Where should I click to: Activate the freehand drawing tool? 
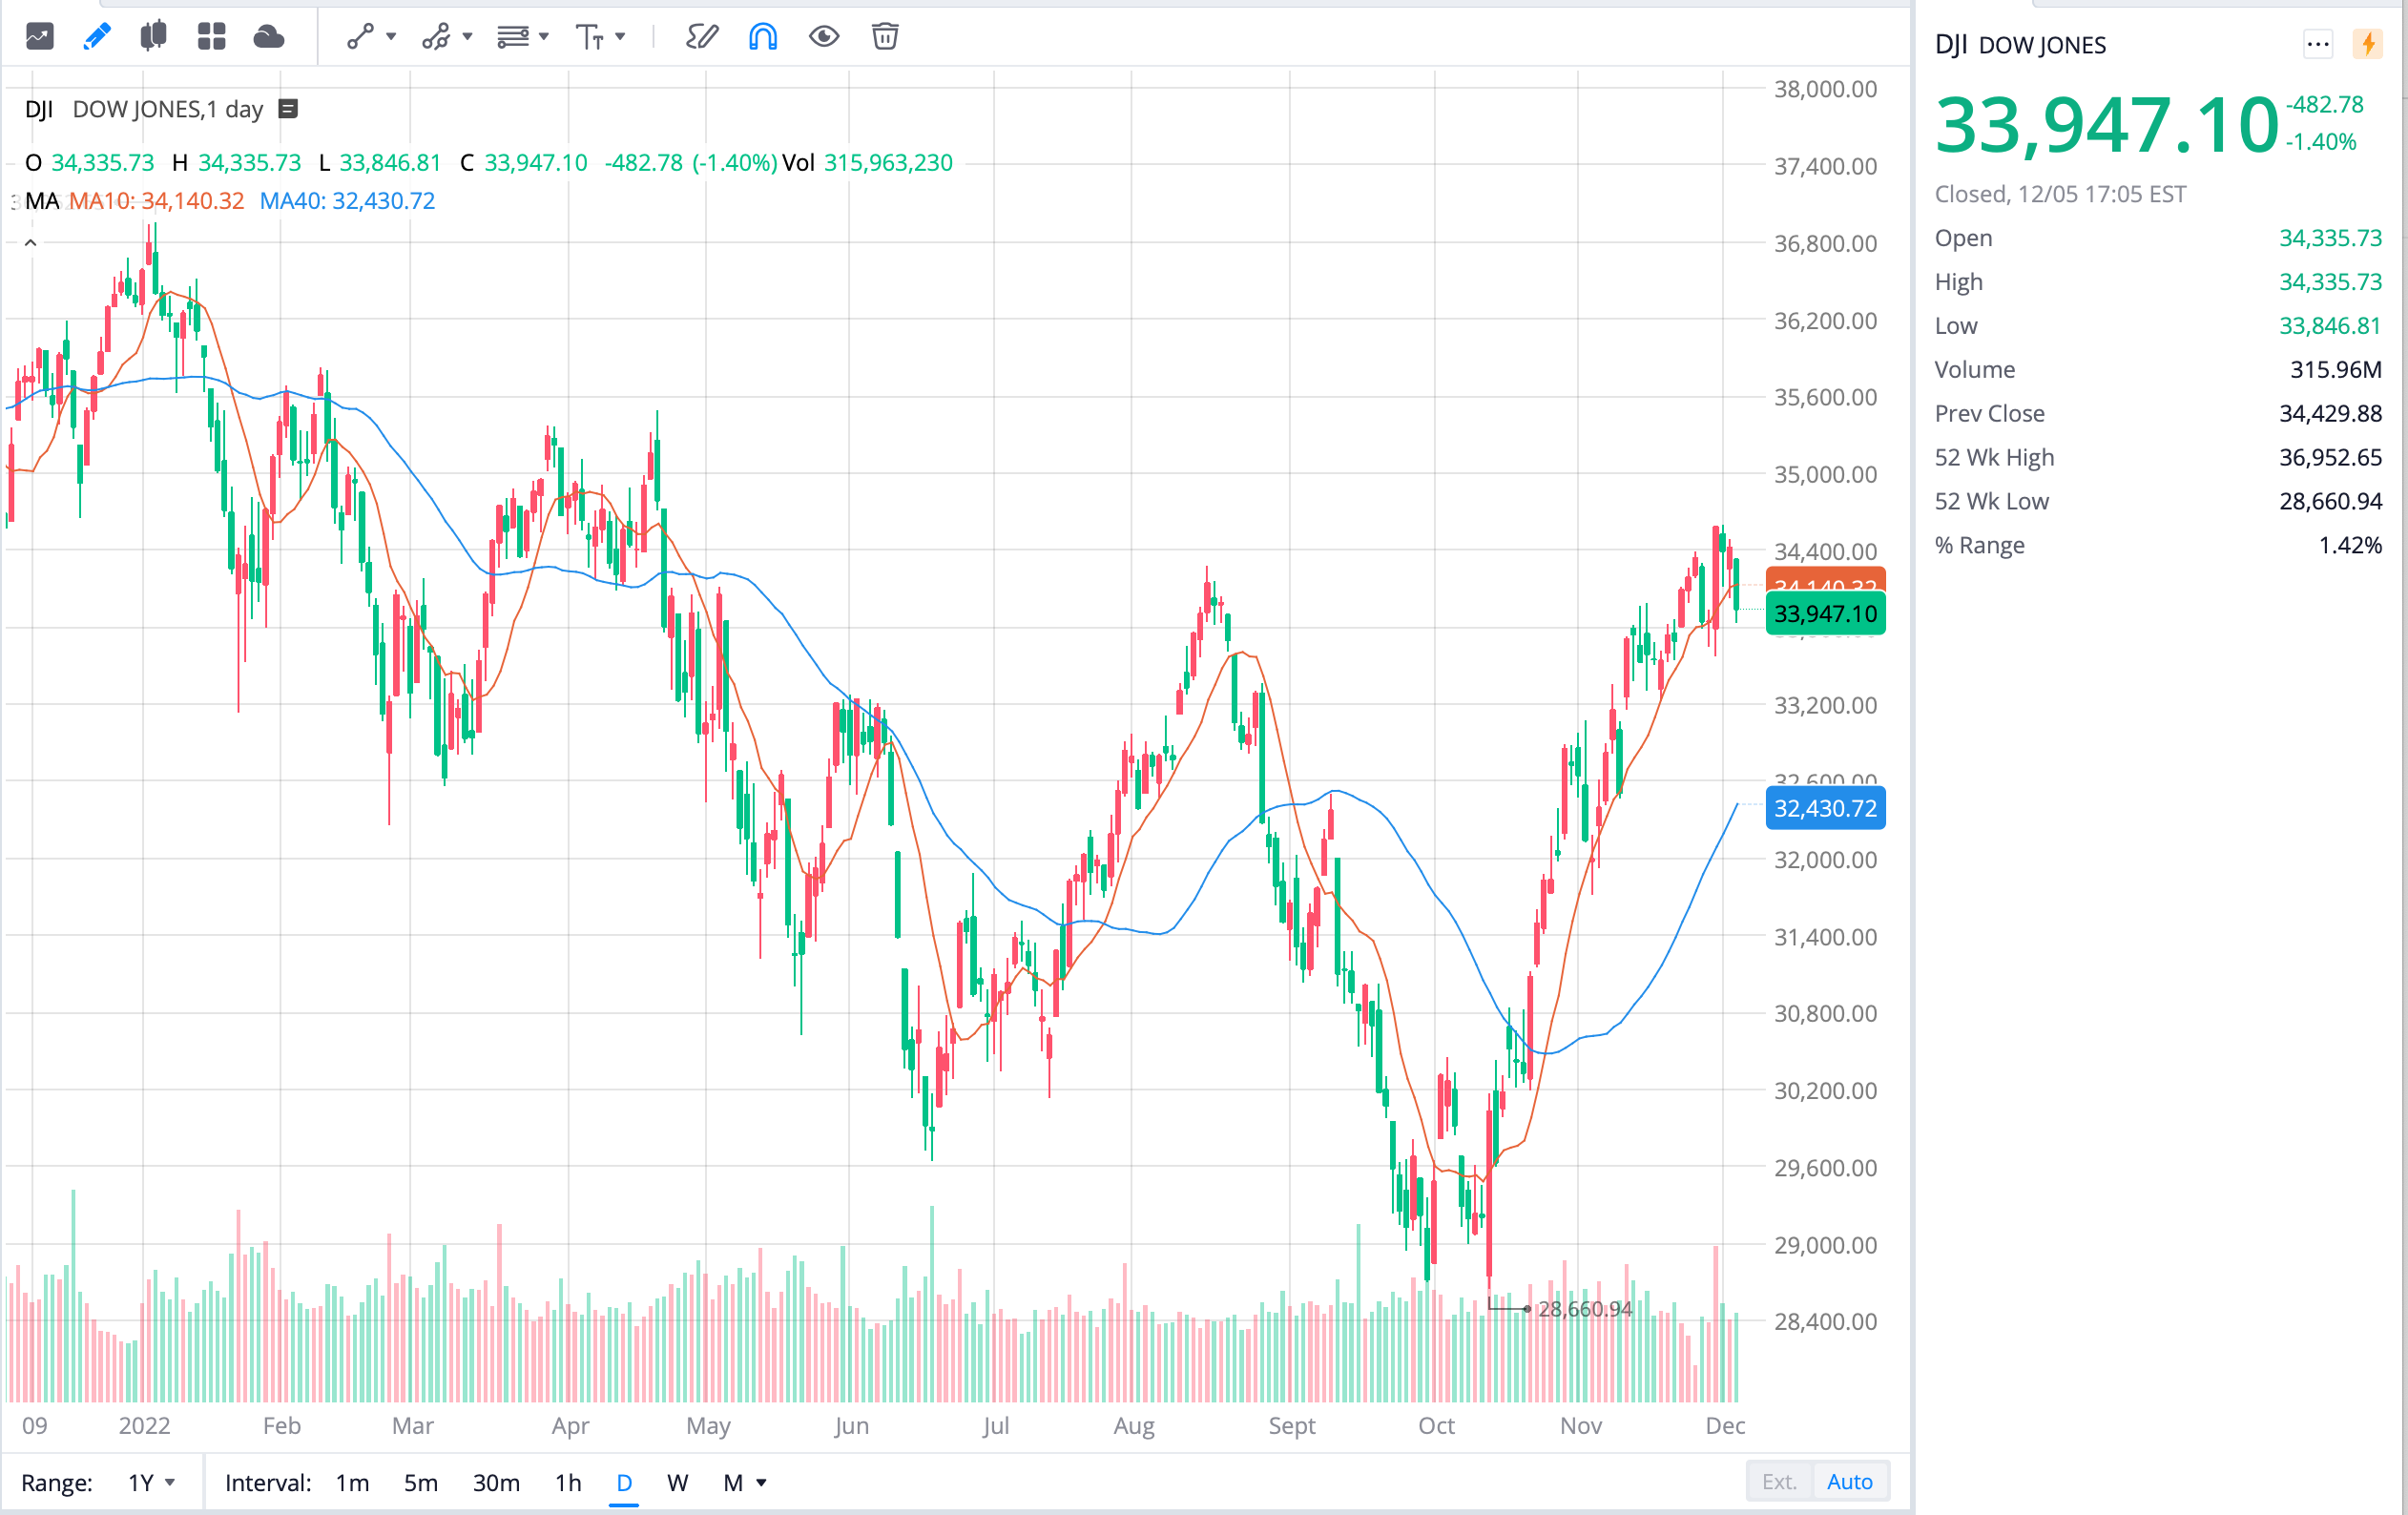click(702, 36)
